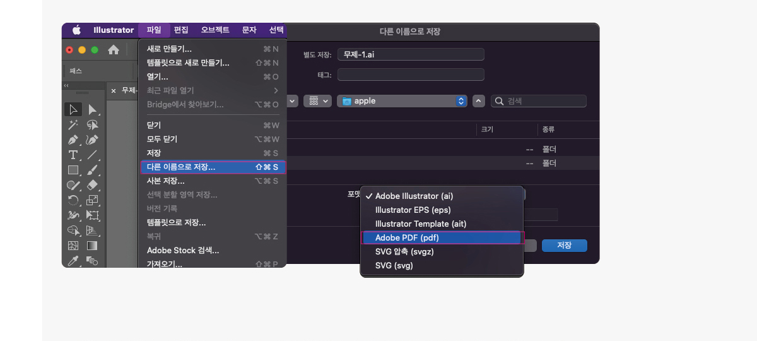Choose 템플릿으로 저장... menu item
Screen dimensions: 757x341
tap(213, 222)
